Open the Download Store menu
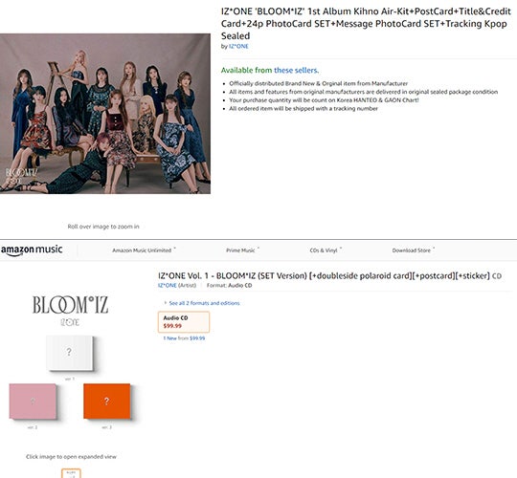 click(x=414, y=250)
